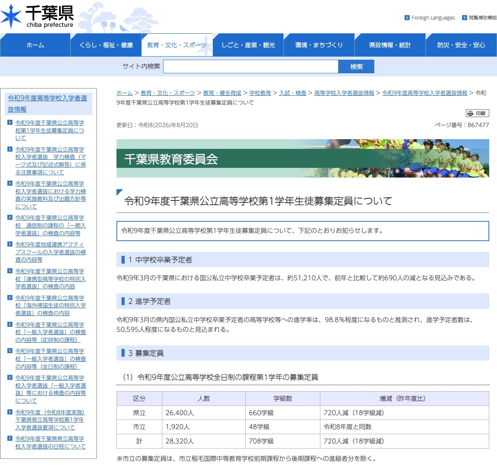Open sidebar link 第1学年生徒募集定員について

point(50,130)
